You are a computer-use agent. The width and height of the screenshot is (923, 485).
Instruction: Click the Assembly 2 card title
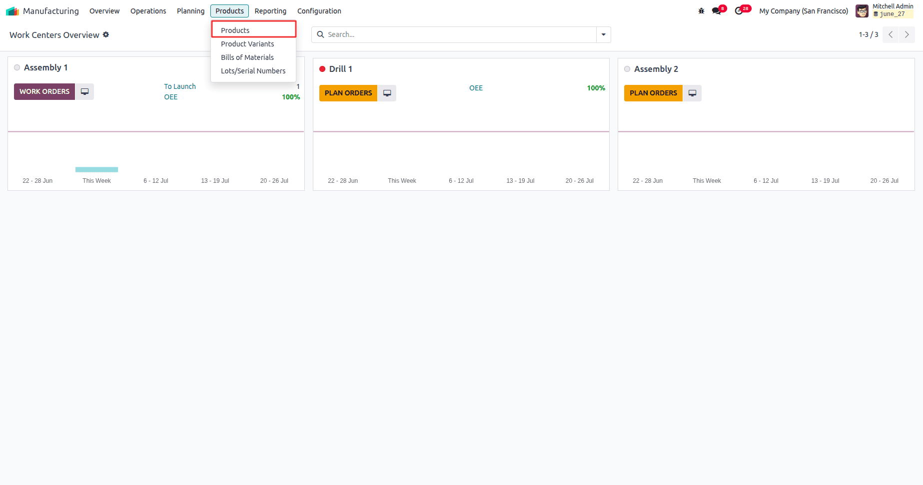tap(656, 69)
